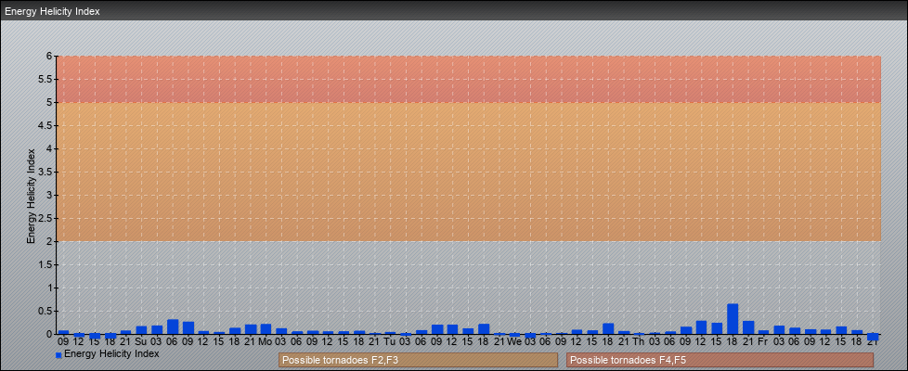The width and height of the screenshot is (908, 371).
Task: Click the Su day label on x-axis
Action: tap(141, 341)
